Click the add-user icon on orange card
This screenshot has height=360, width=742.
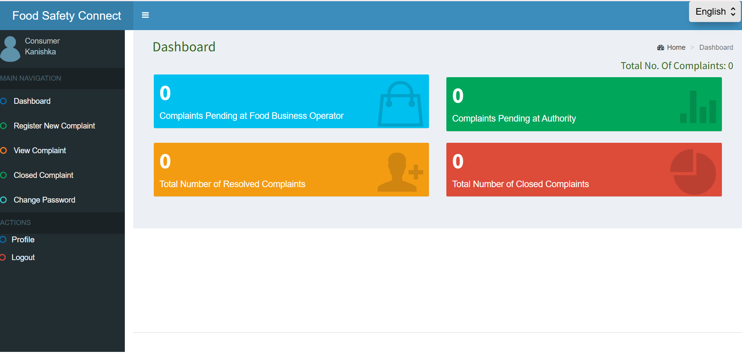pyautogui.click(x=400, y=172)
